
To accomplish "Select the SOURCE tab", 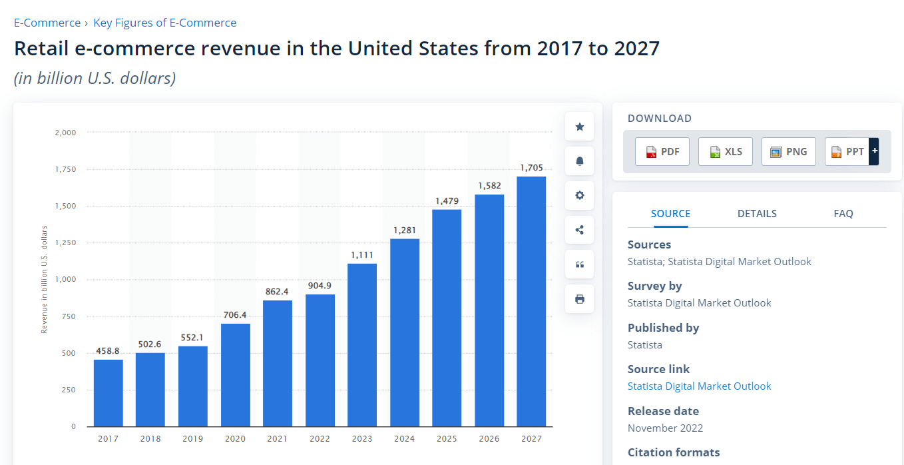I will (670, 214).
